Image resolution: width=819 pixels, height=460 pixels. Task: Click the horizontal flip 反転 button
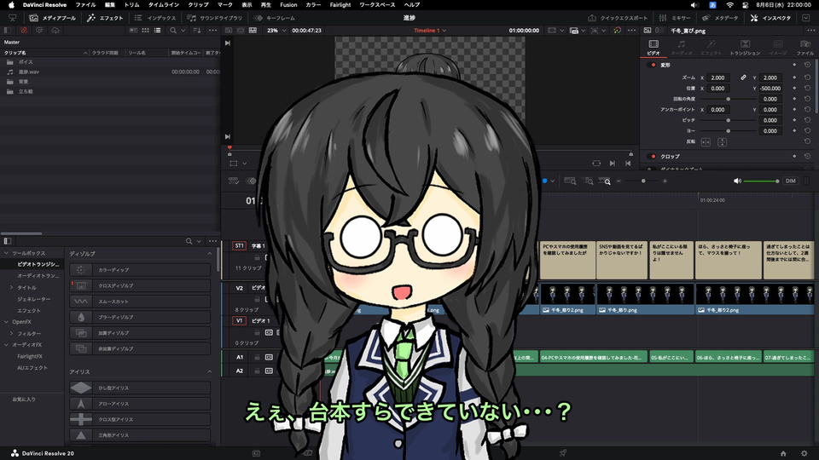click(x=706, y=142)
